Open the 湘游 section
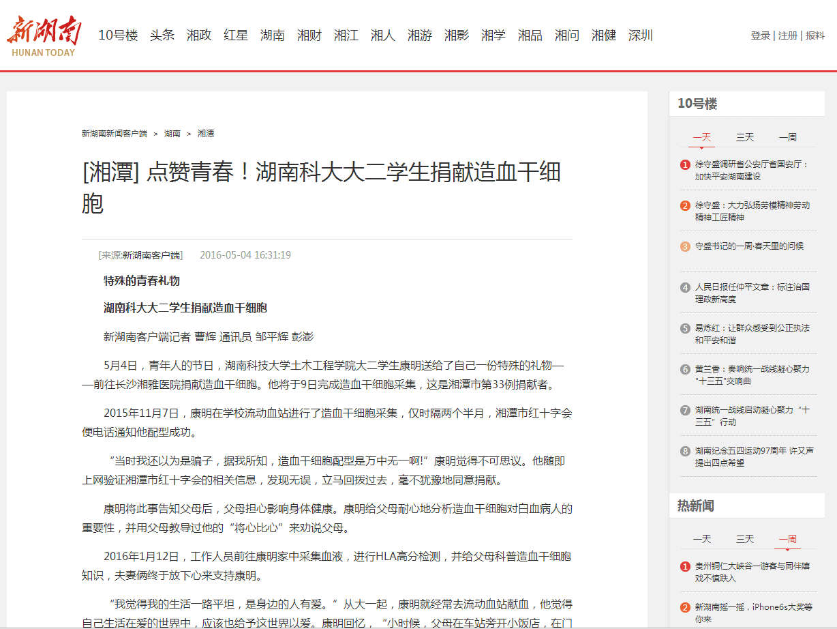This screenshot has width=837, height=629. click(420, 35)
